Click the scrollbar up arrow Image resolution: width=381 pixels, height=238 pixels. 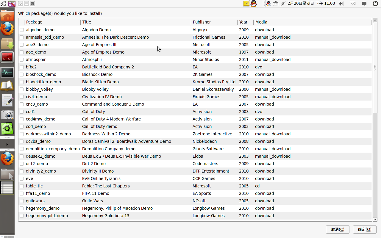(375, 20)
